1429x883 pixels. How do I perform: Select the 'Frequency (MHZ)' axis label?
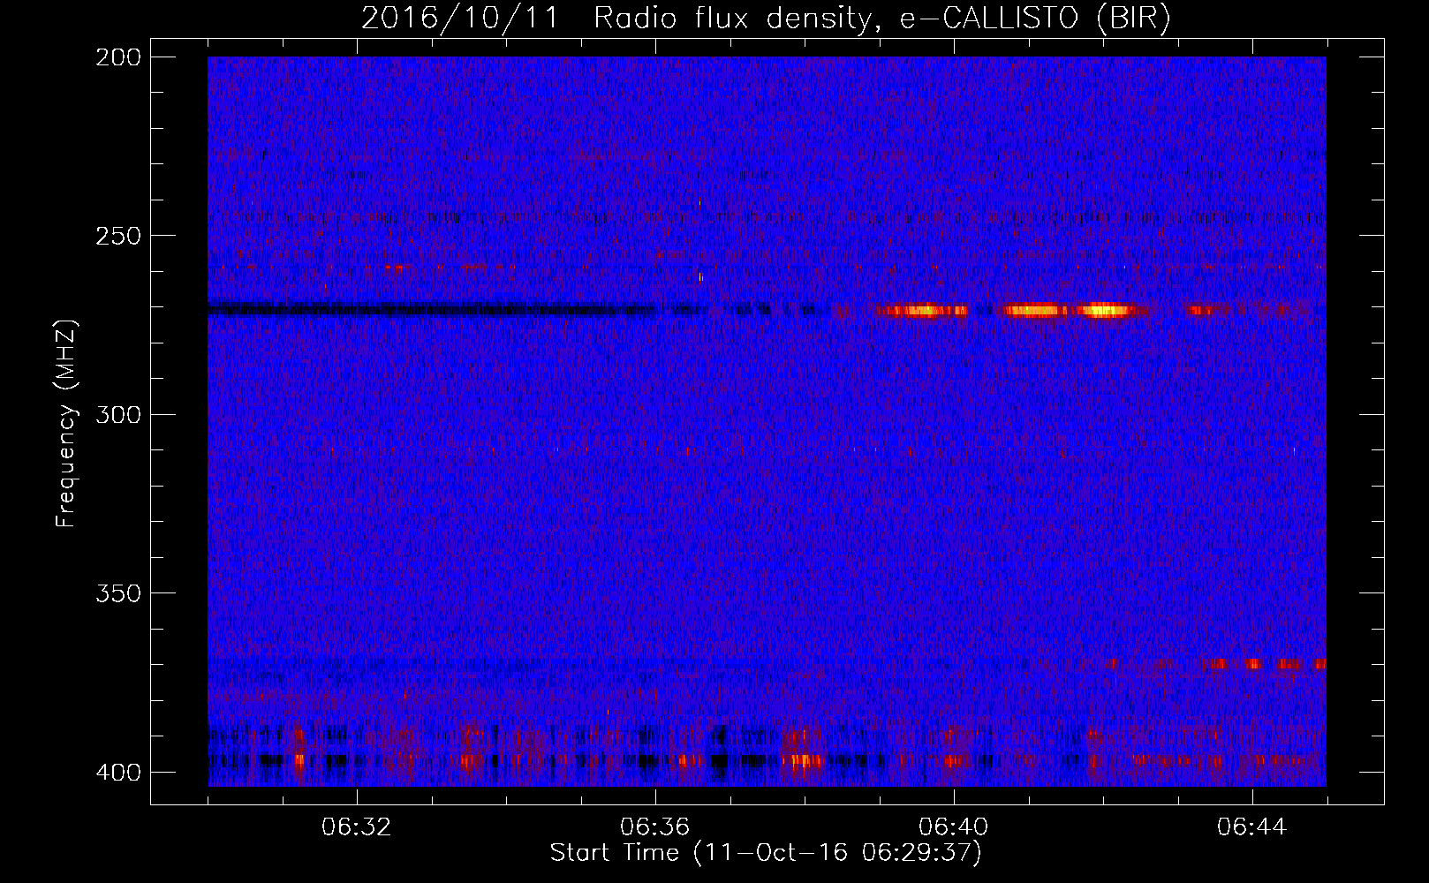tap(66, 424)
